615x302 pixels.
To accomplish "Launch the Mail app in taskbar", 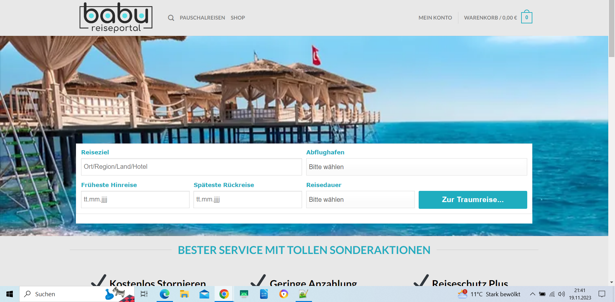I will point(204,294).
